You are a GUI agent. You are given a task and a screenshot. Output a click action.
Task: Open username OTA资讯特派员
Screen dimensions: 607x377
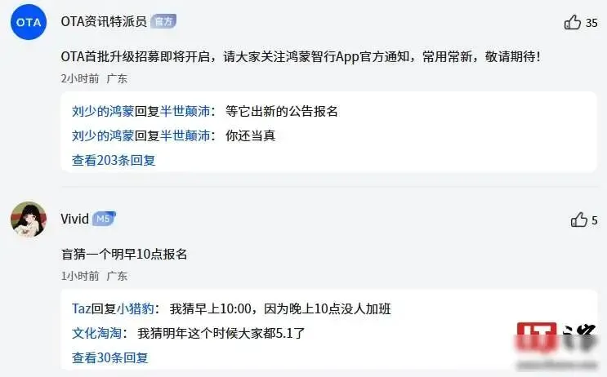click(104, 22)
